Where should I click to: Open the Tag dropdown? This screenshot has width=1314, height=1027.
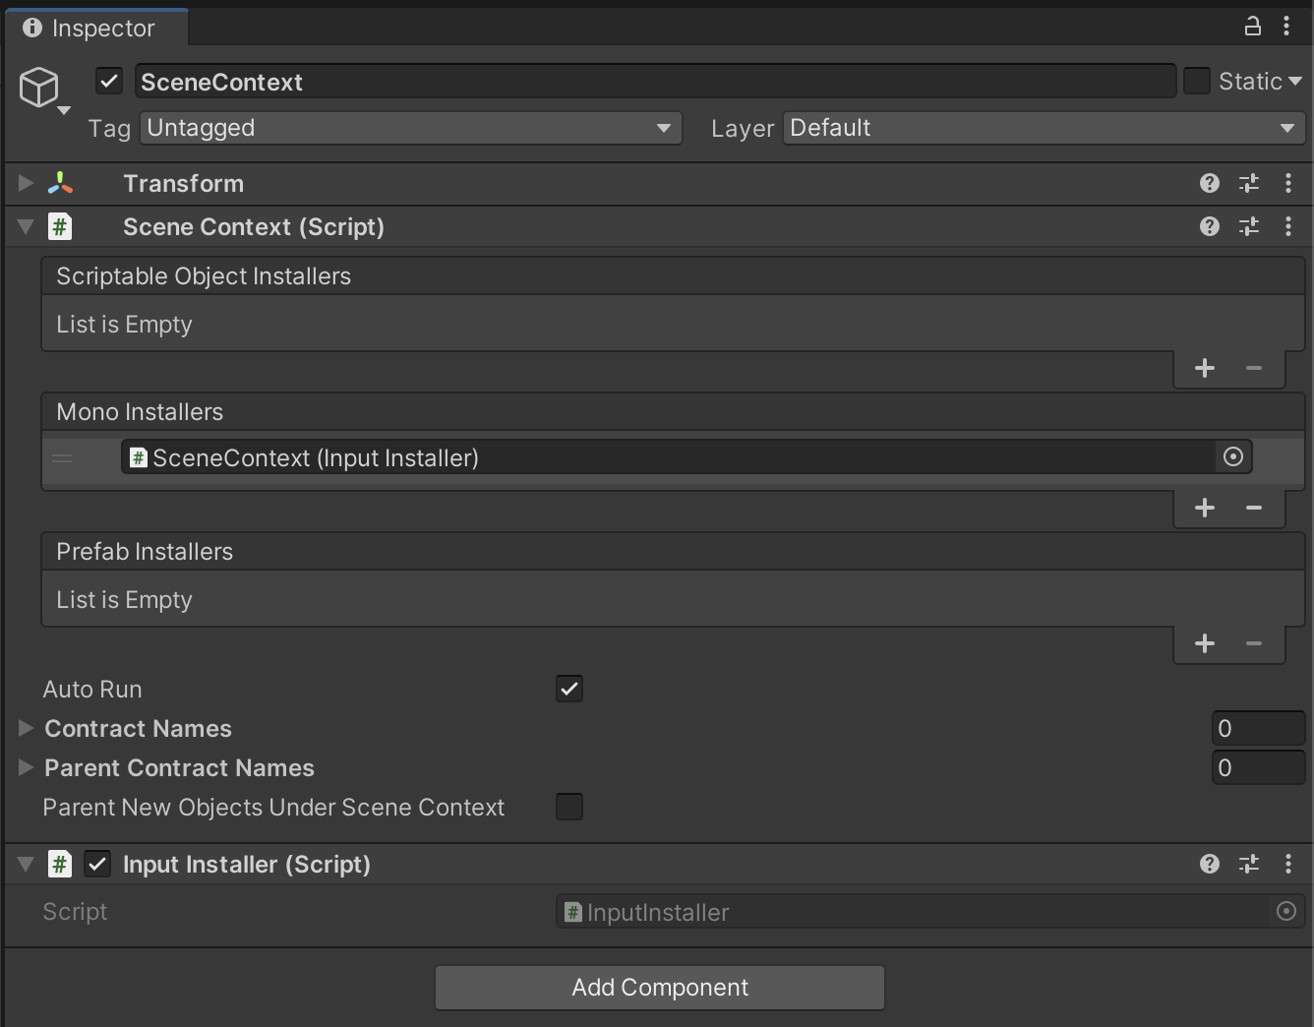point(410,128)
